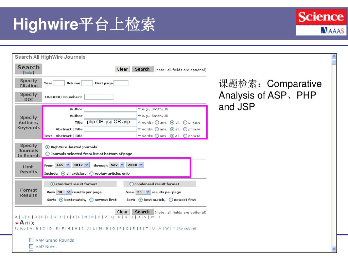Select 'any' radio in Text | Abstract | Title row
Viewport: 348px width, 261px height.
pyautogui.click(x=157, y=136)
